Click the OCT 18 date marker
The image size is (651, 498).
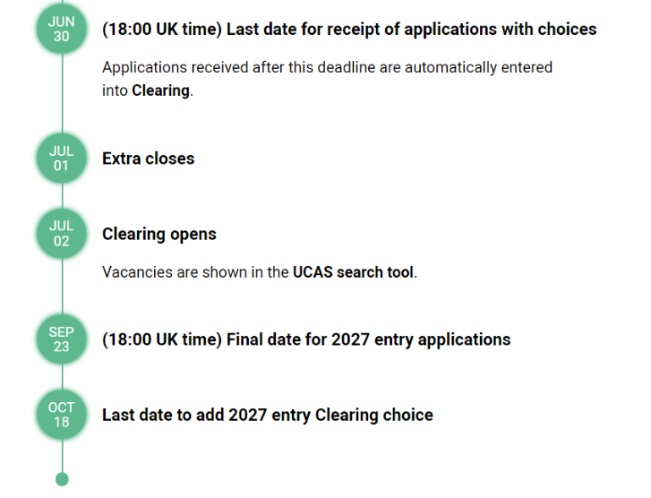coord(61,415)
